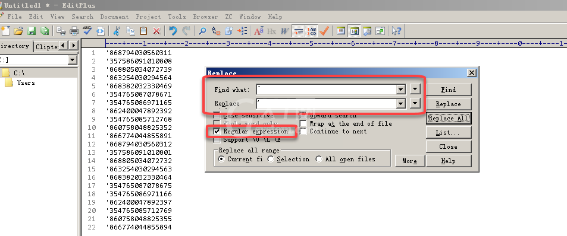Click the Paste clipboard icon
This screenshot has height=236, width=567.
click(x=143, y=31)
